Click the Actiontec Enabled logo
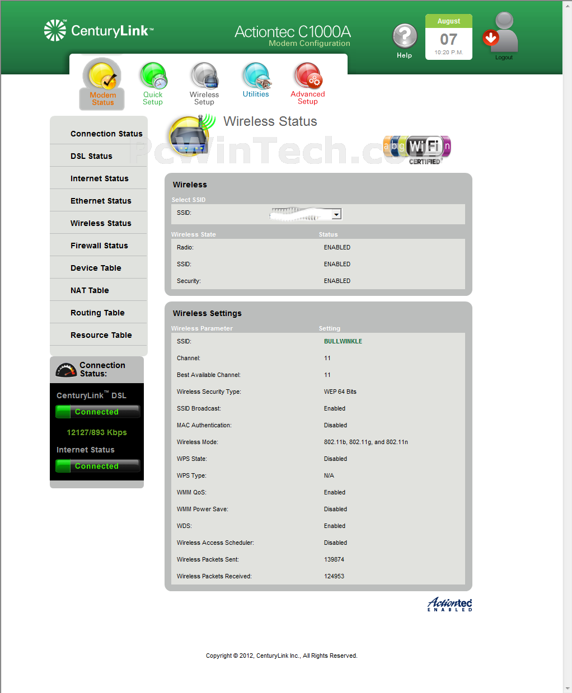Screen dimensions: 572x693 pyautogui.click(x=450, y=604)
